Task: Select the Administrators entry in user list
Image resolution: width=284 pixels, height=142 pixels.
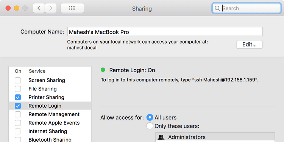Action: tap(215, 137)
